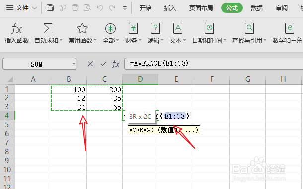
Task: Expand the 文件 dropdown chevron
Action: click(34, 8)
